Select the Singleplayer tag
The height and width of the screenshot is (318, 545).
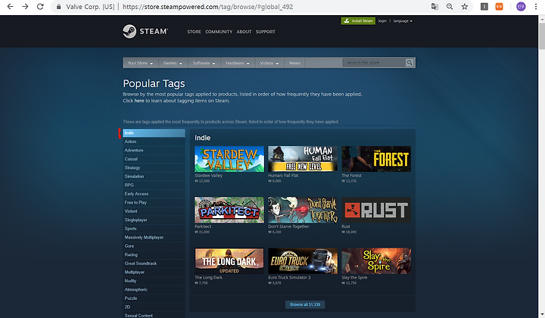(154, 220)
